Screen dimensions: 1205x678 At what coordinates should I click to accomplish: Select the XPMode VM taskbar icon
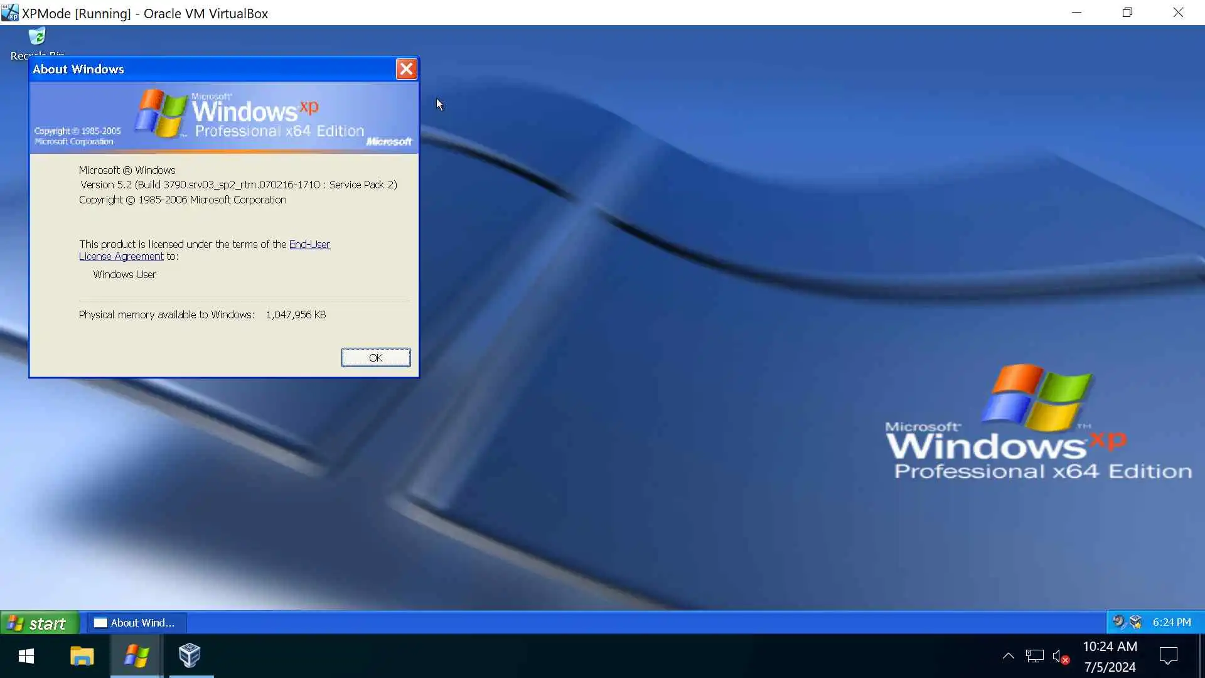(136, 657)
